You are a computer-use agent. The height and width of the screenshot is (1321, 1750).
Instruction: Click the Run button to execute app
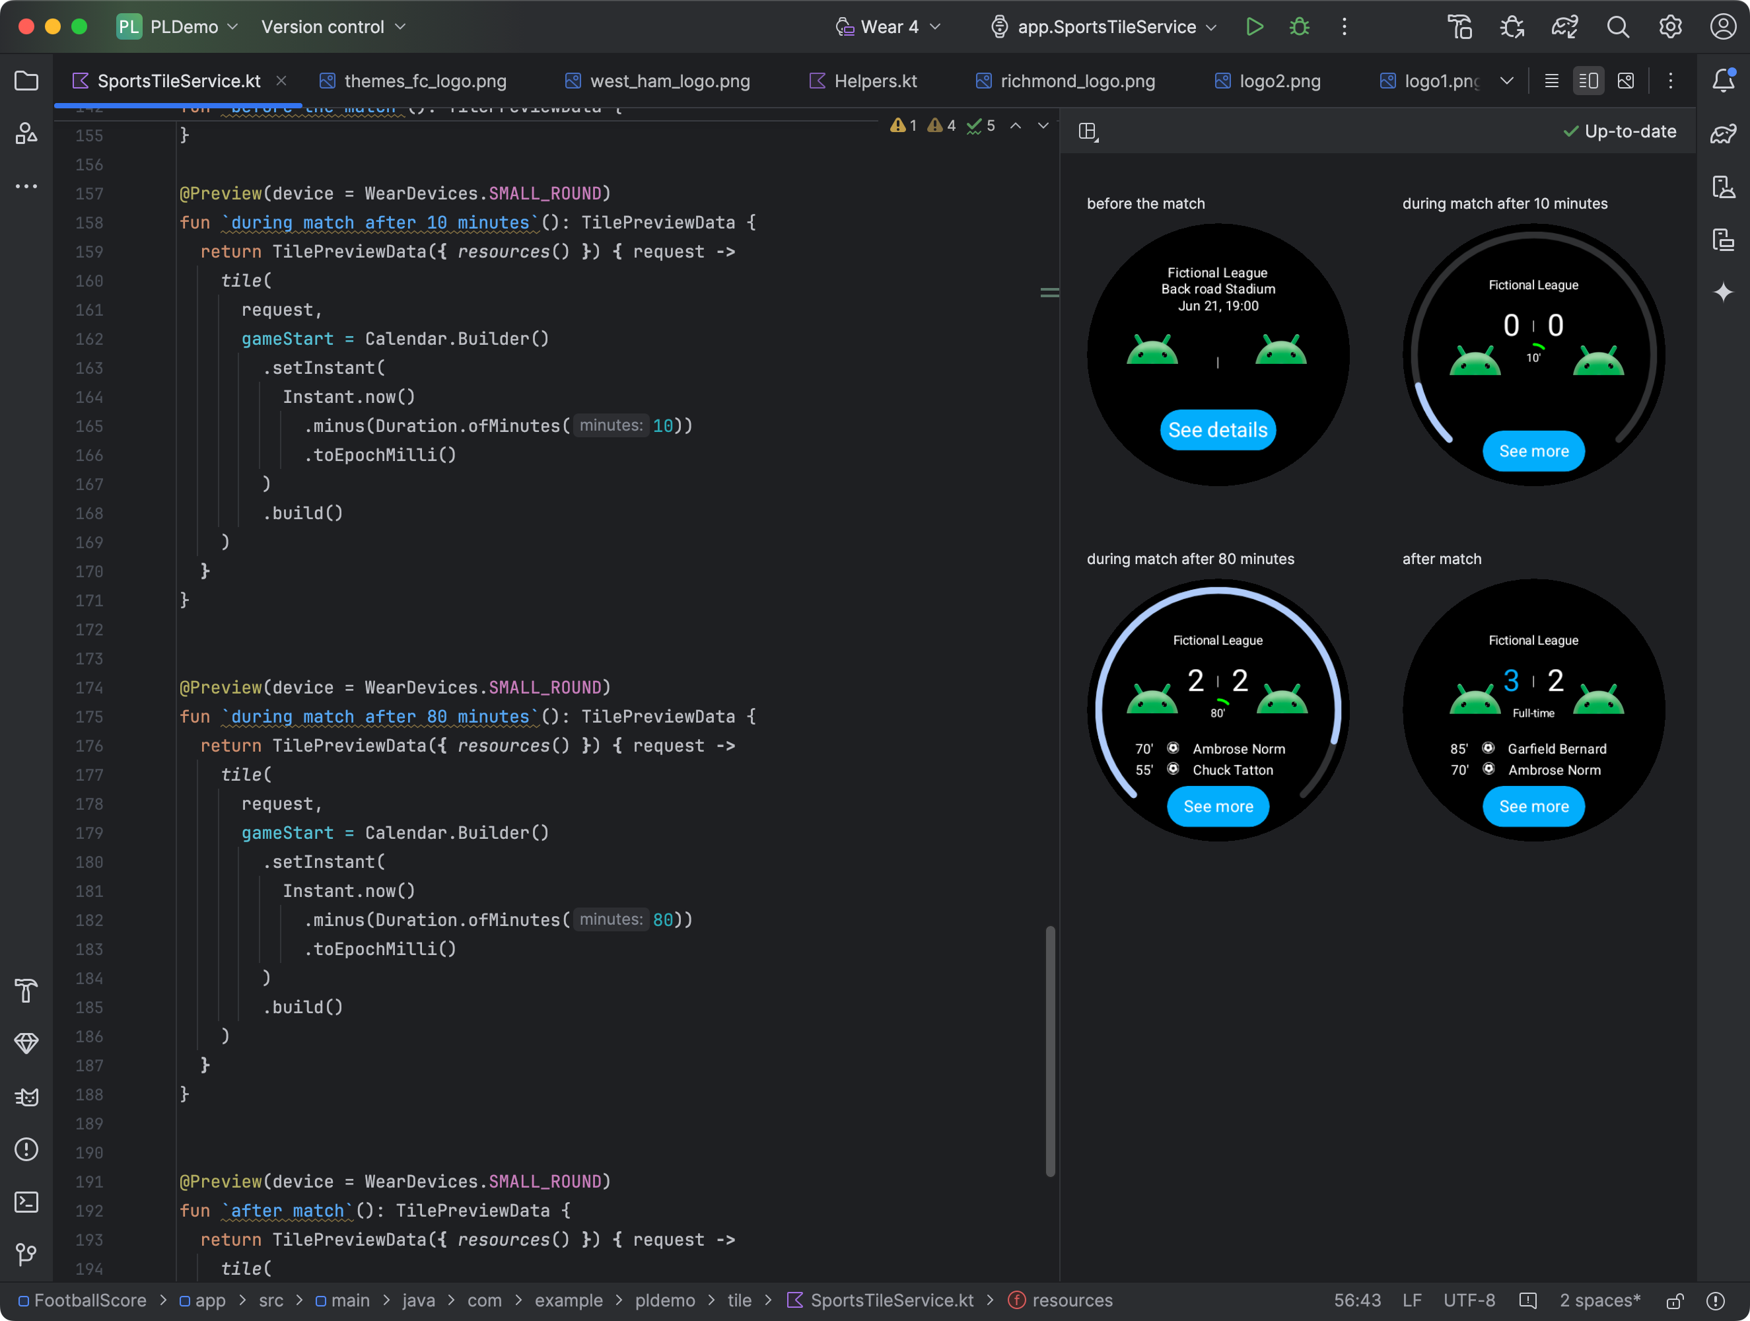(1252, 26)
